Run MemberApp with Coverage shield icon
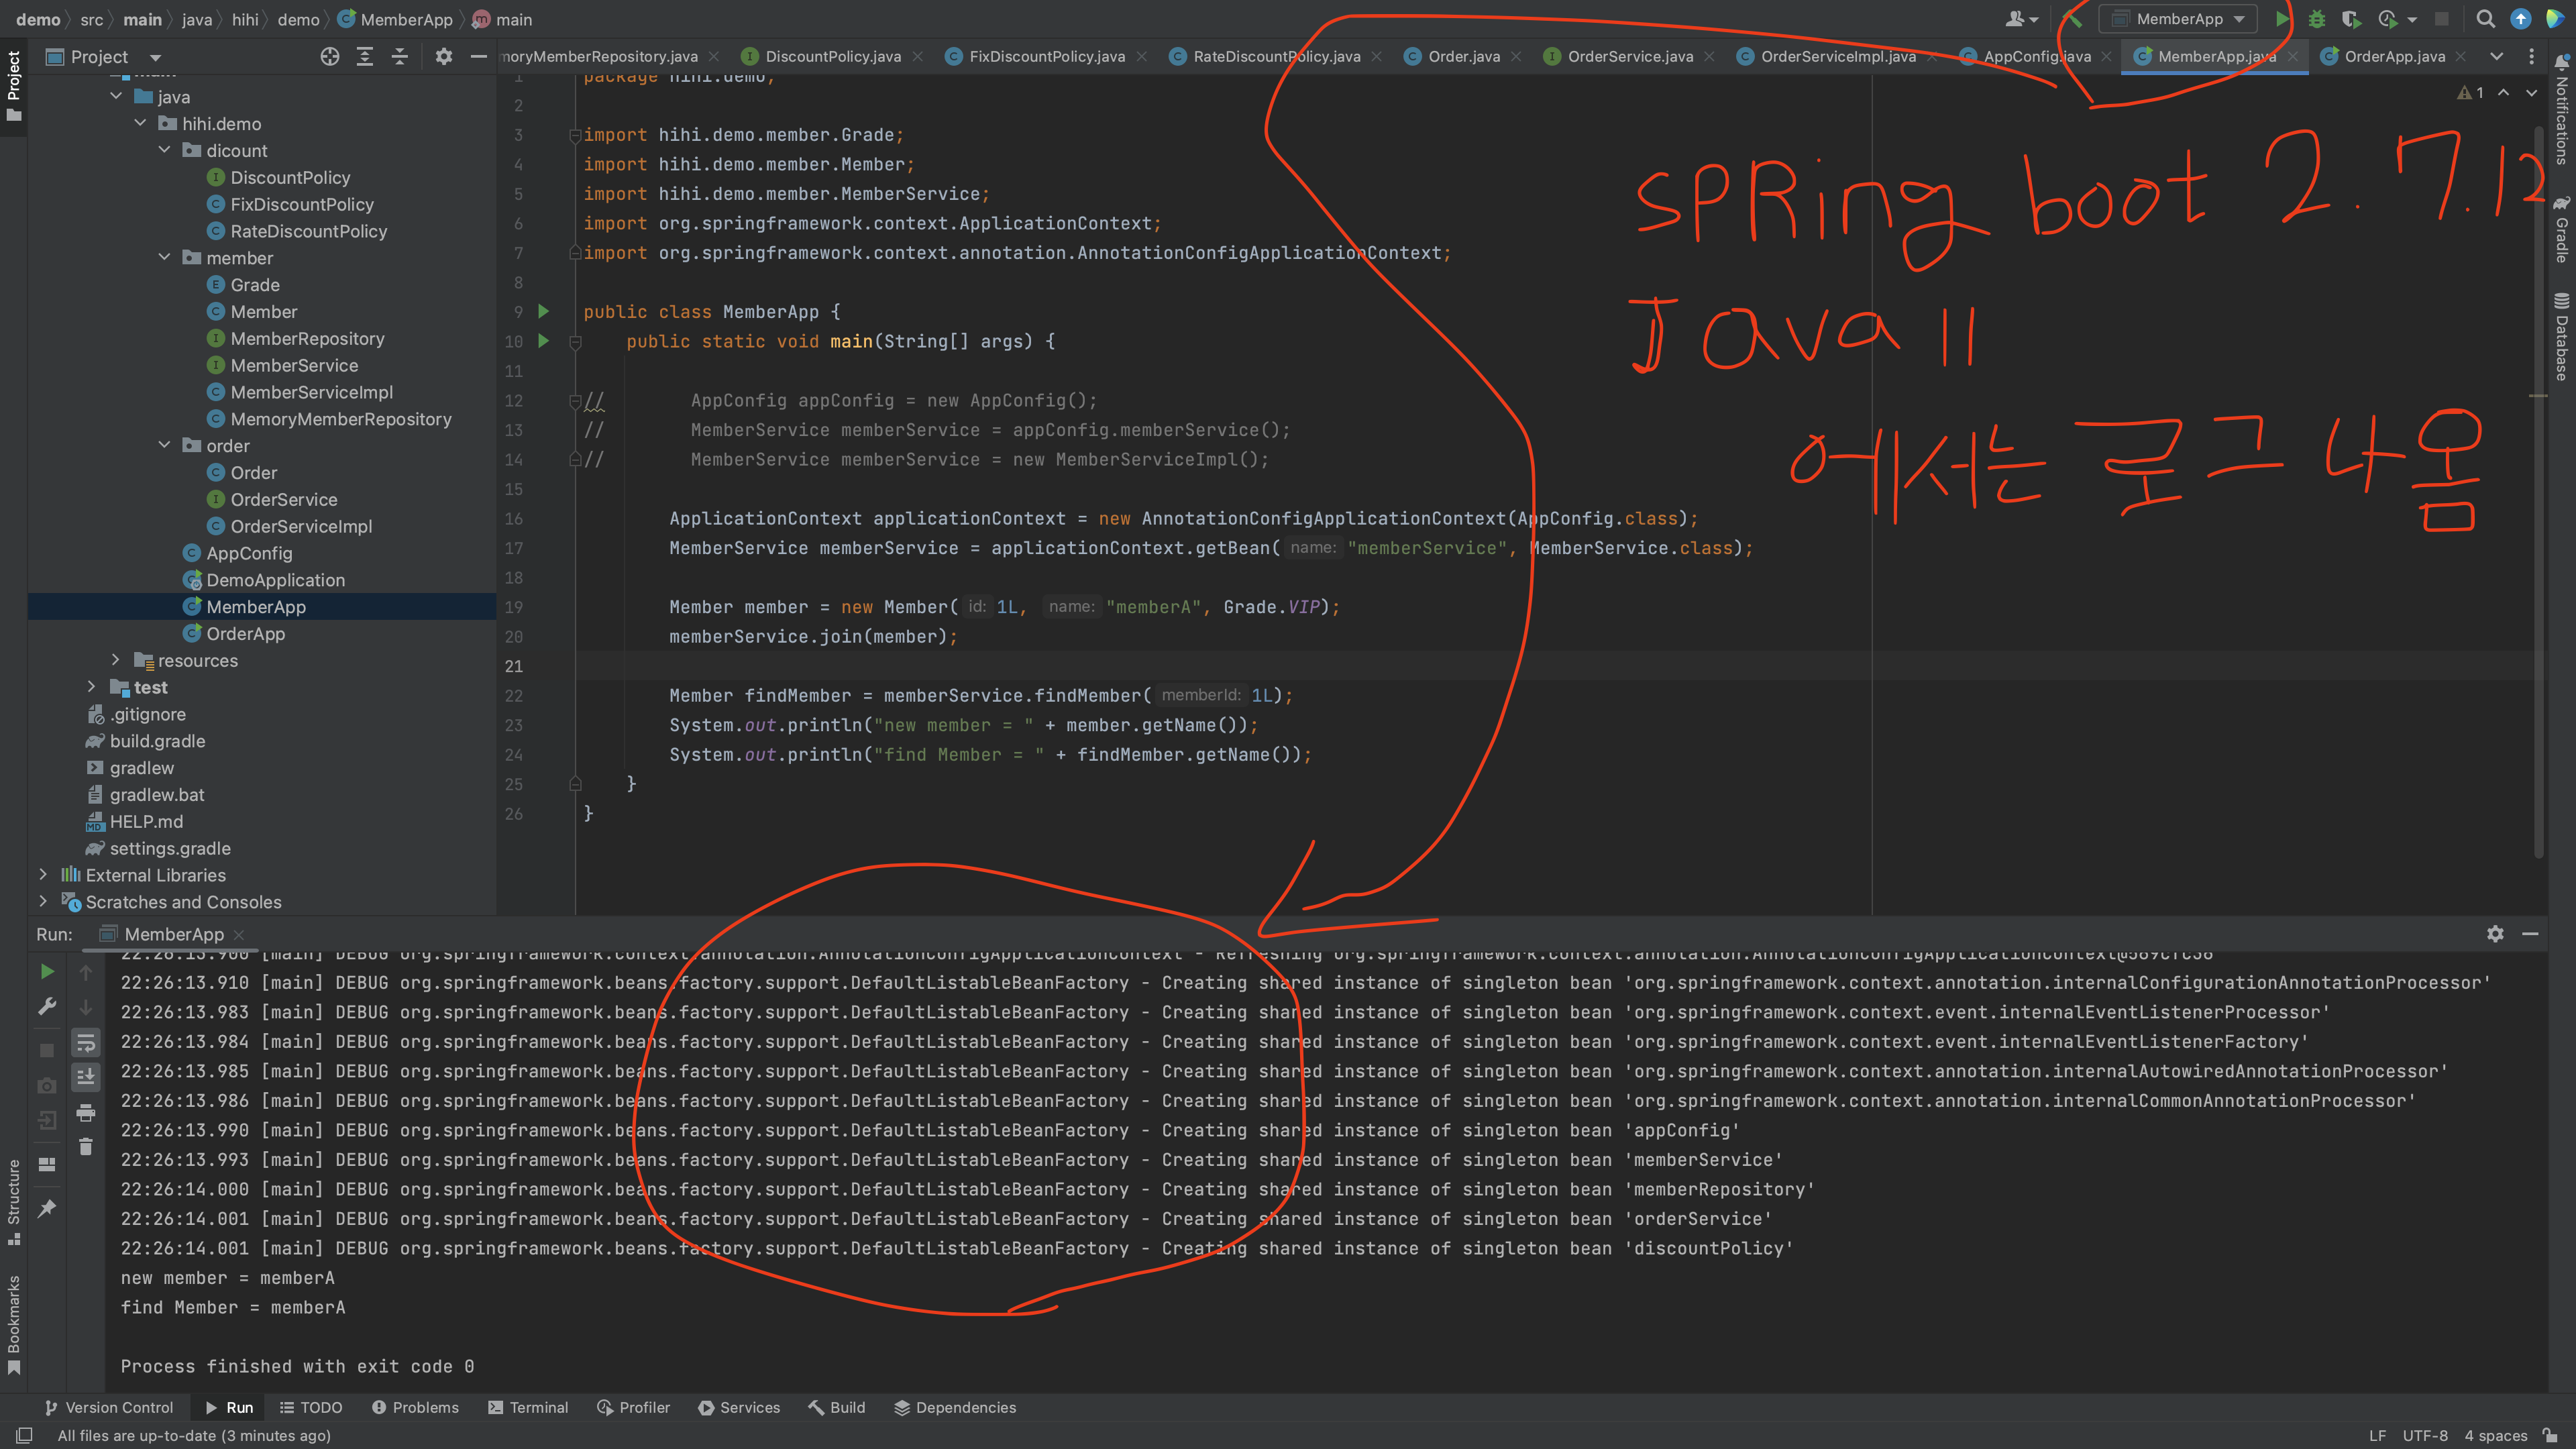Image resolution: width=2576 pixels, height=1449 pixels. (x=2351, y=19)
